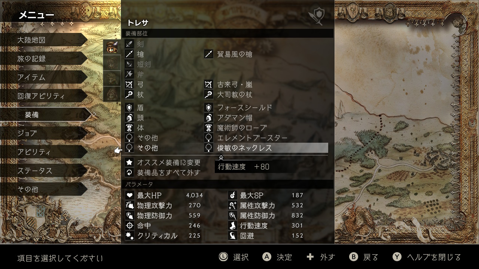Viewport: 479px width, 269px height.
Task: Click the Y ヘルプを閉じる prompt
Action: coord(427,257)
